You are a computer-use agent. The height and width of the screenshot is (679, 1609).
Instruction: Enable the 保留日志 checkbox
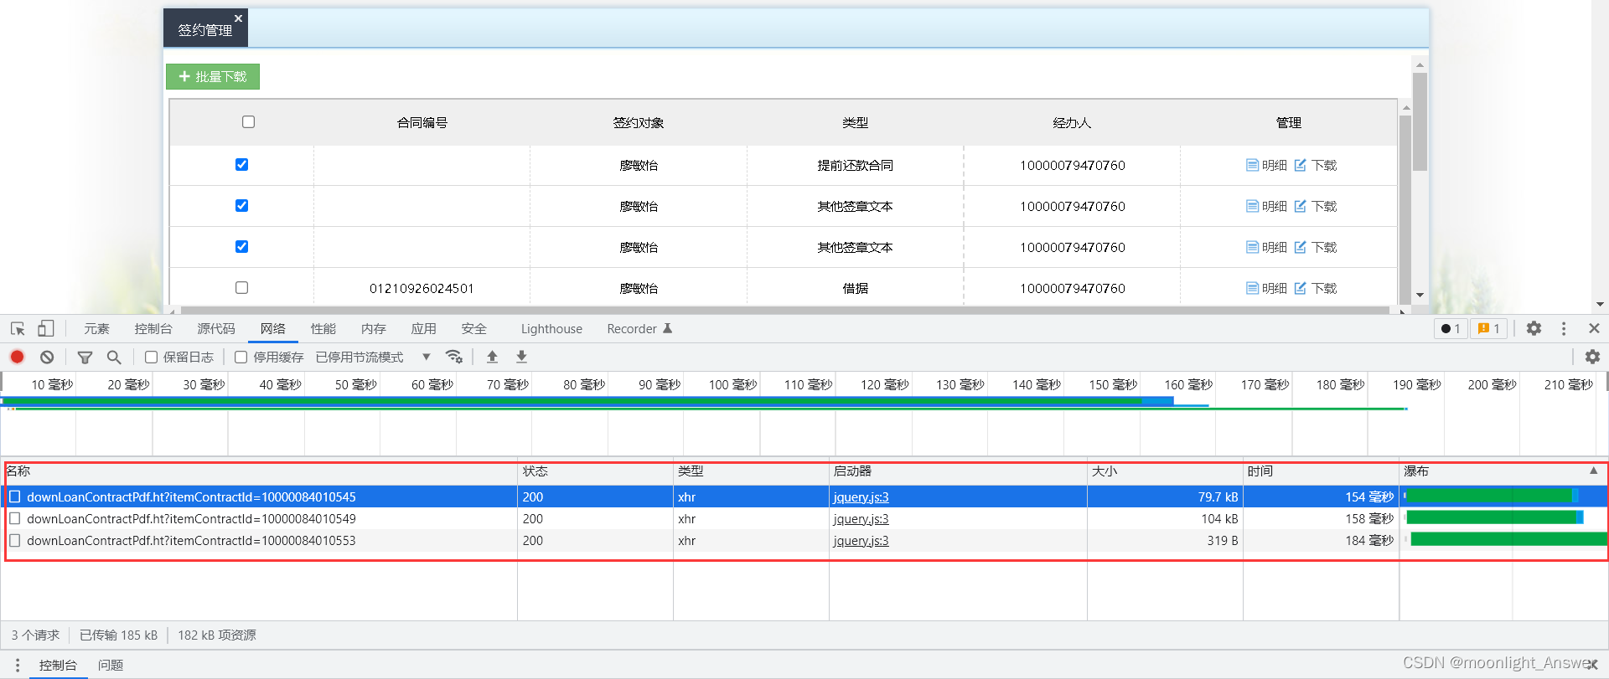152,357
